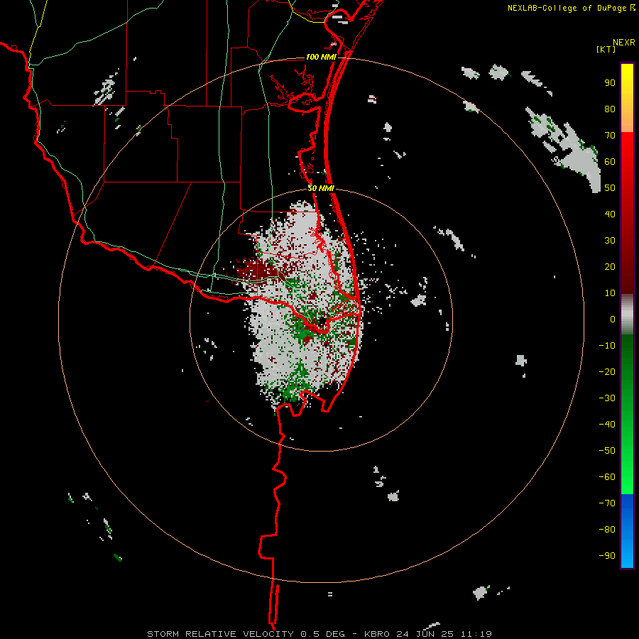Click the 90 value on the velocity scale
Viewport: 639px width, 639px height.
(x=610, y=83)
